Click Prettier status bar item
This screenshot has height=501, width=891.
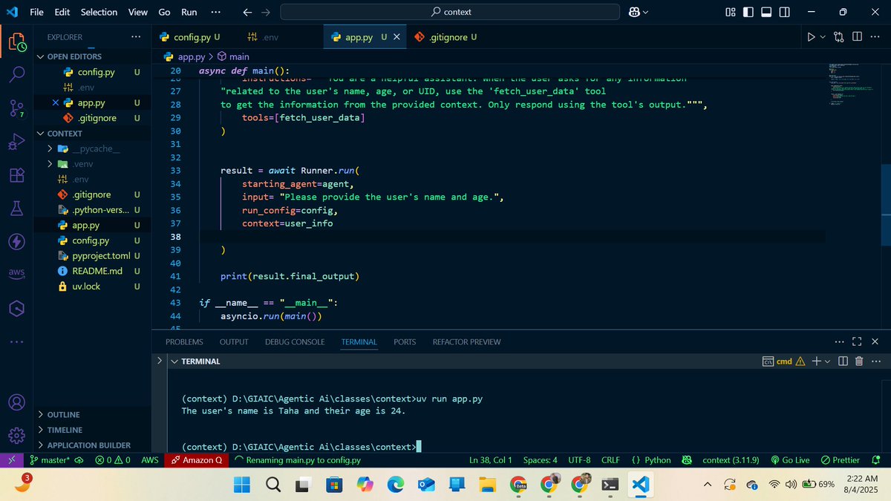click(841, 460)
